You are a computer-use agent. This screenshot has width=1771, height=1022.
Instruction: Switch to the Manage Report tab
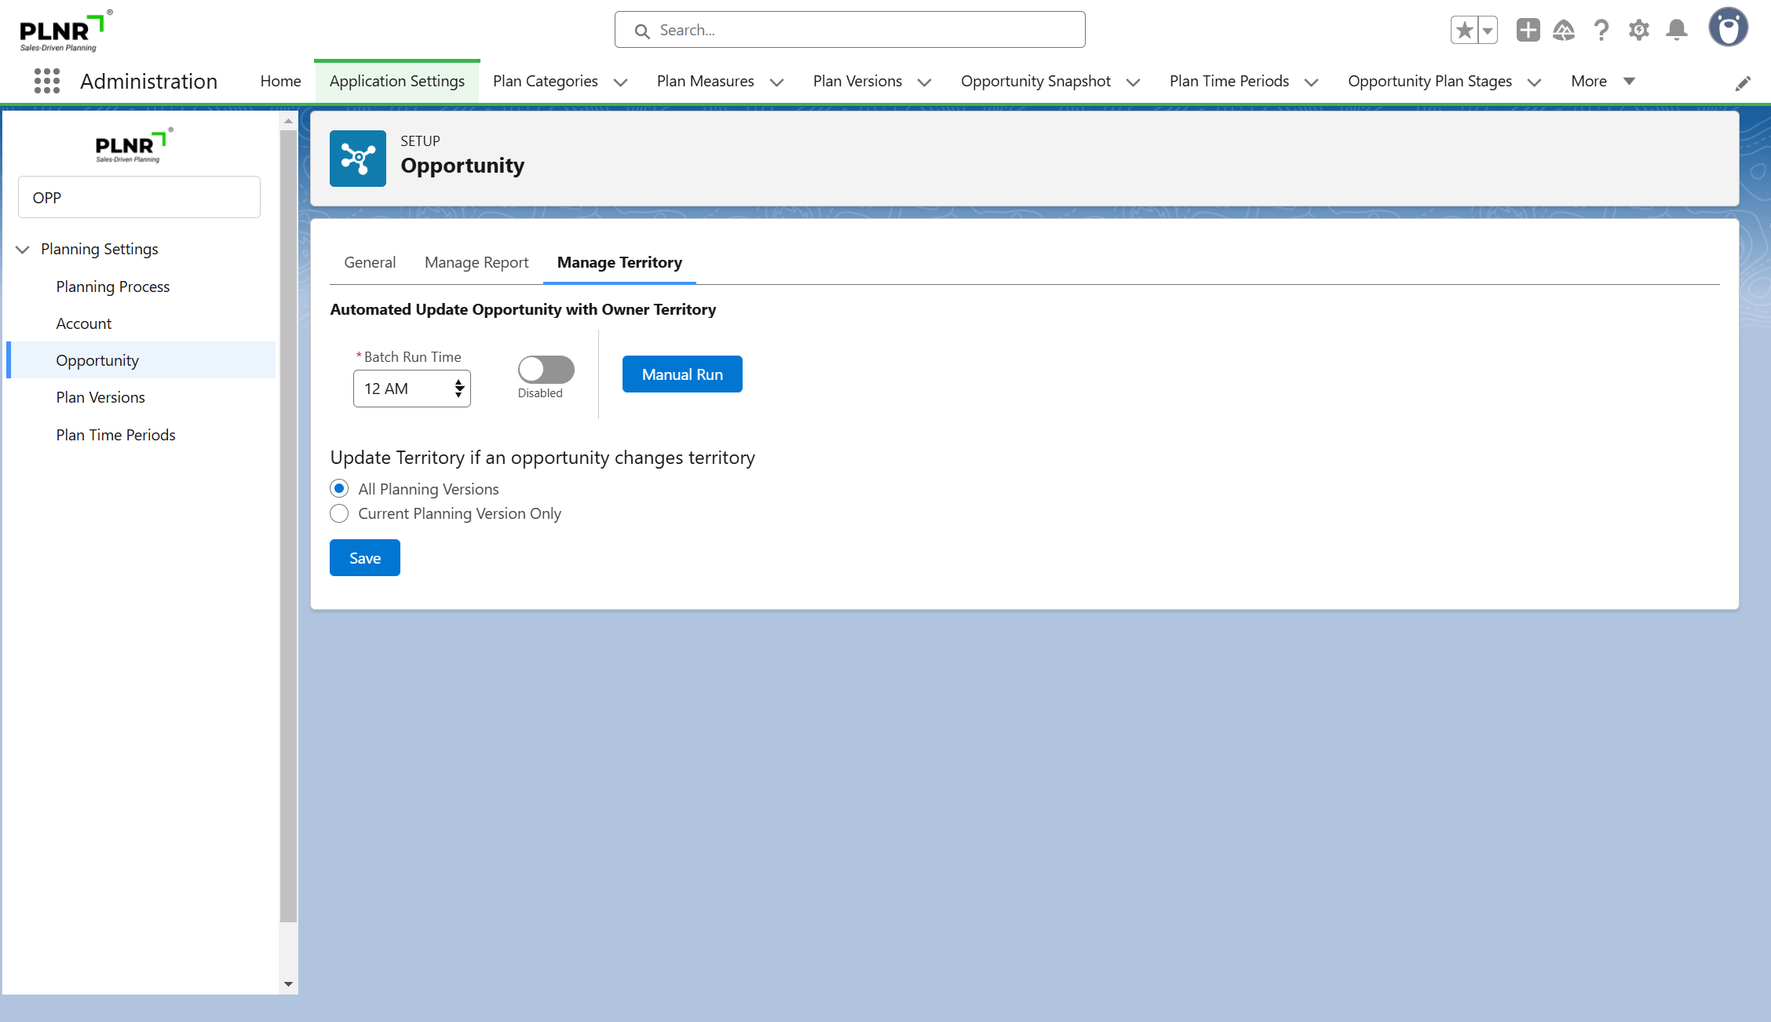[x=477, y=262]
